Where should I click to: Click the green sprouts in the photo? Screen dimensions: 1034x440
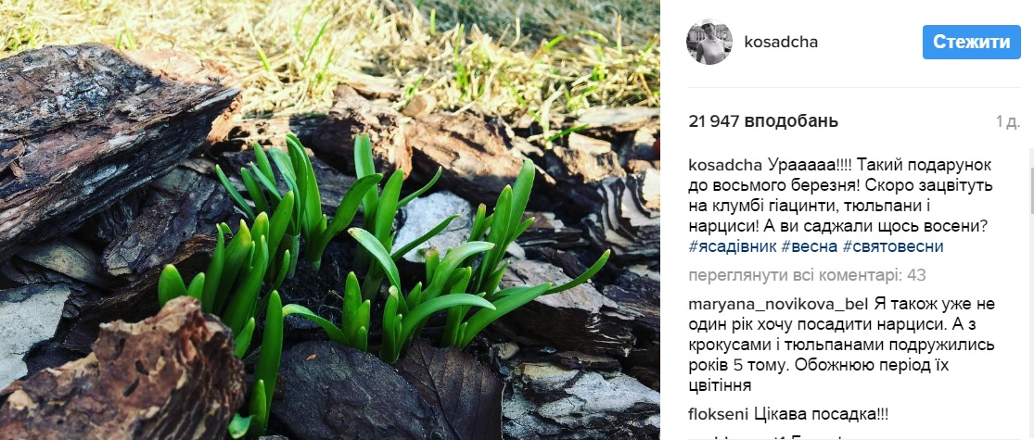371,250
